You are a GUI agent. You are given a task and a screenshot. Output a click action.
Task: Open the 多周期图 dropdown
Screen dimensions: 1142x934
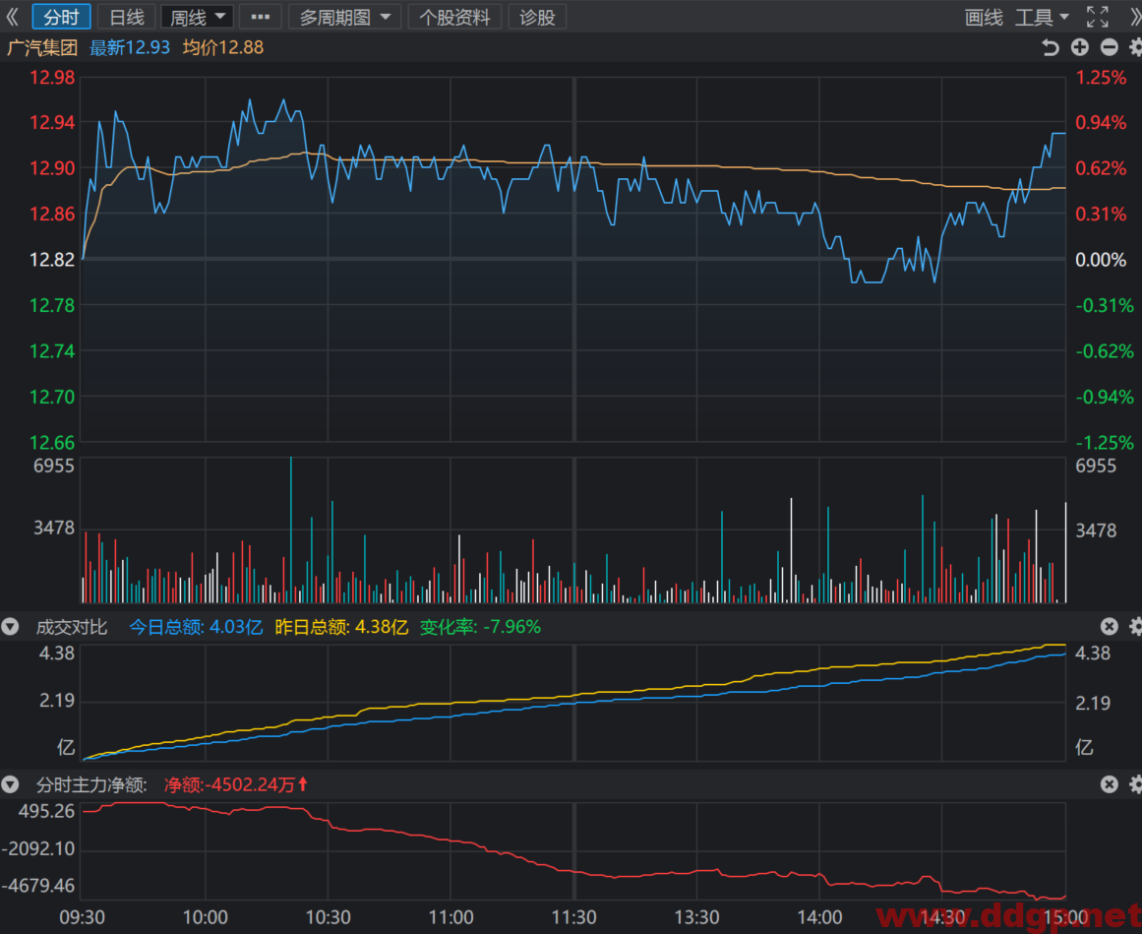click(345, 17)
